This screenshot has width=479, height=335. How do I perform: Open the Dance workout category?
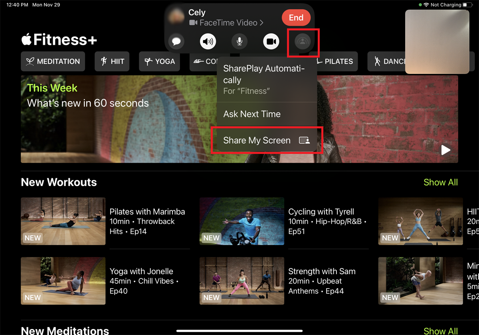coord(387,62)
